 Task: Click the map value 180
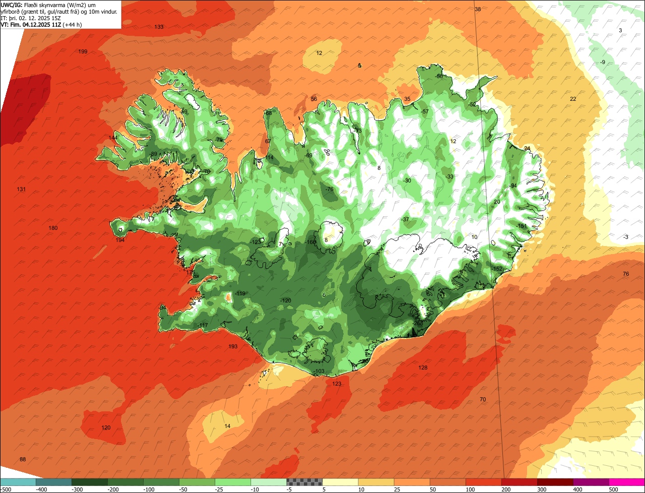coord(53,228)
